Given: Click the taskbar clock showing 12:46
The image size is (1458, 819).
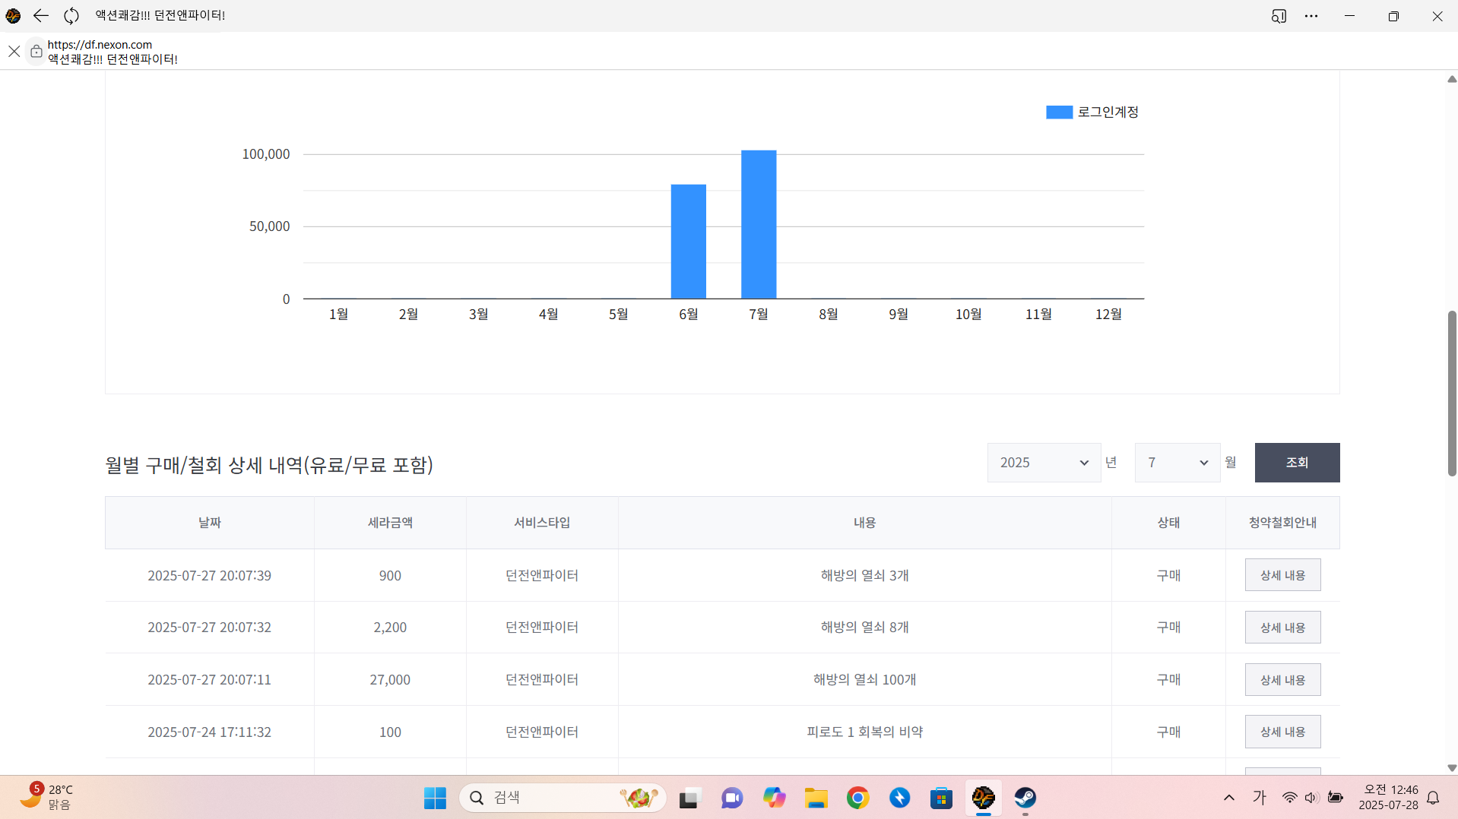Looking at the screenshot, I should click(1388, 797).
